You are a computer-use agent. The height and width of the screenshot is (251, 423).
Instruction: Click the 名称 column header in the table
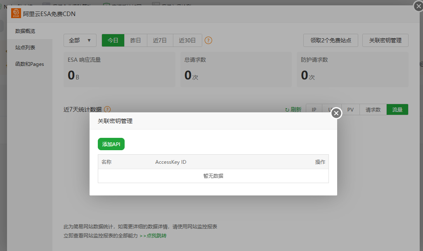coord(106,162)
